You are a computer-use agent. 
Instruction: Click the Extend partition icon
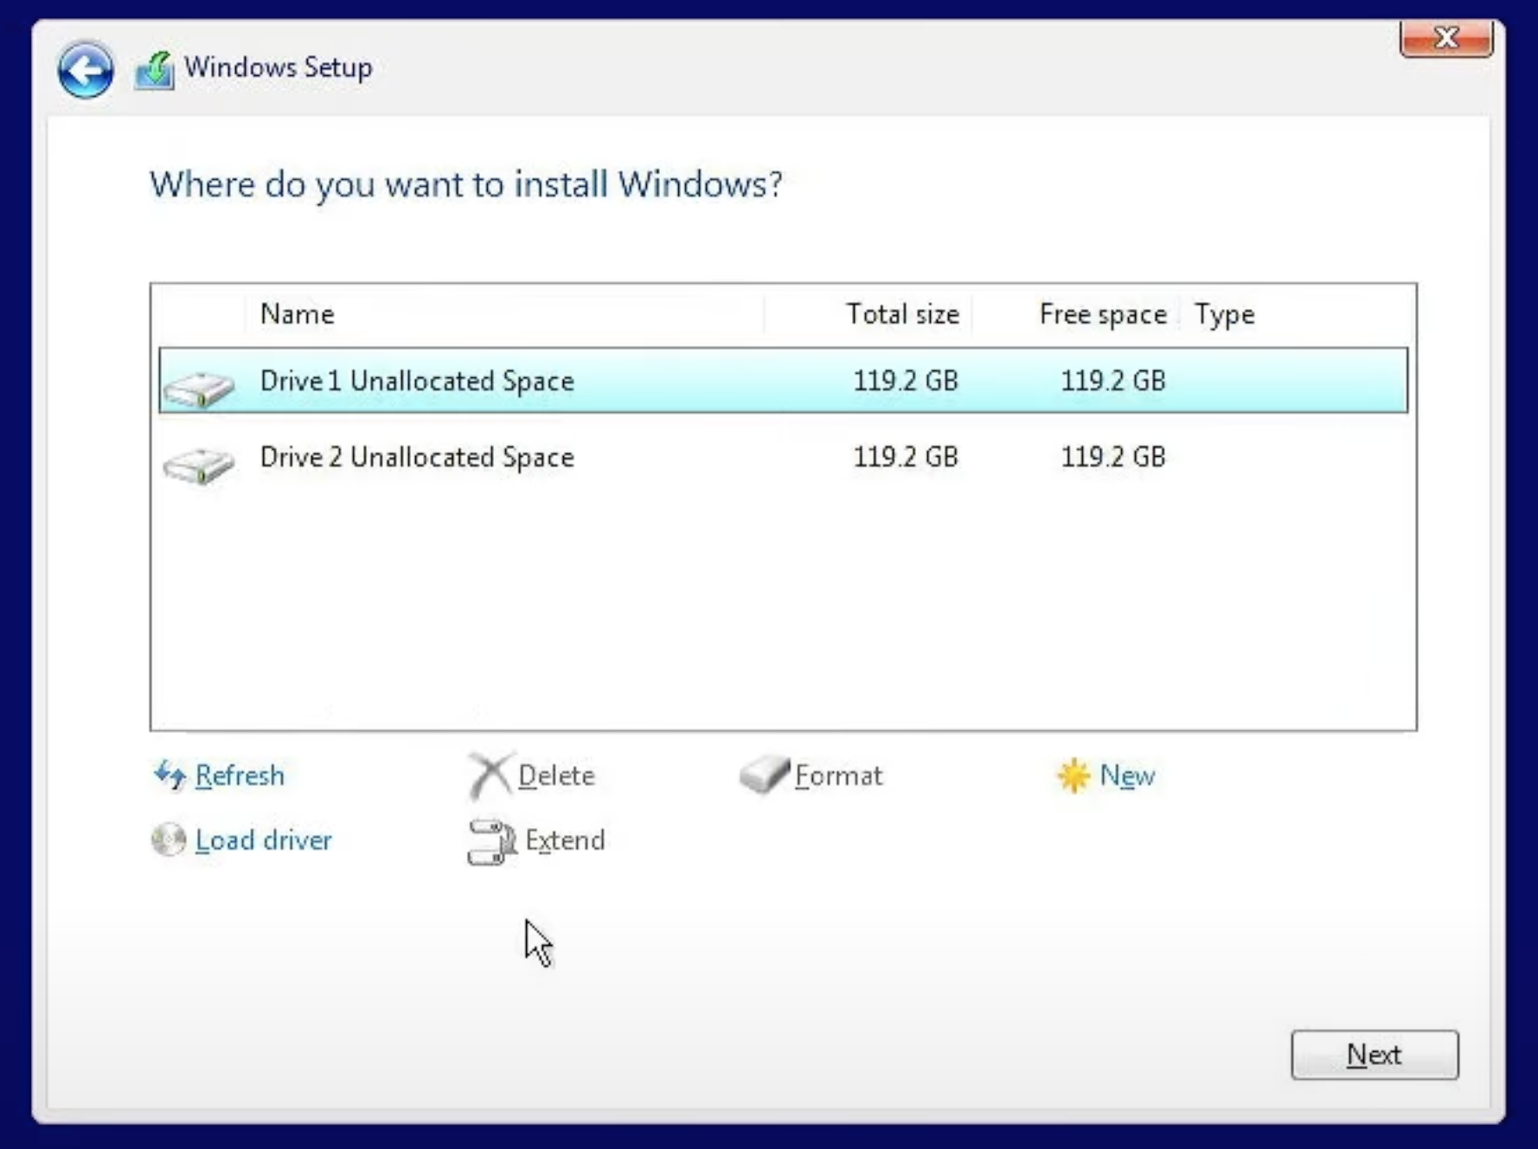tap(492, 842)
